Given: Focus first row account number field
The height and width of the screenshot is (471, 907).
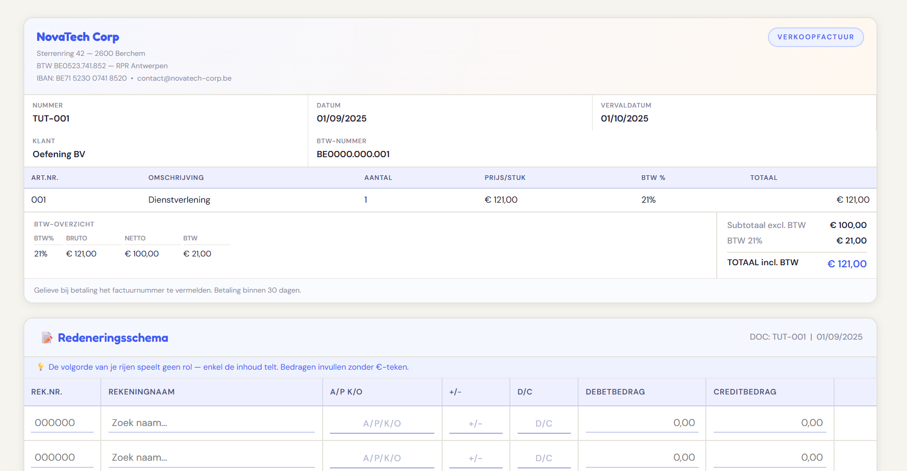Looking at the screenshot, I should pyautogui.click(x=62, y=423).
